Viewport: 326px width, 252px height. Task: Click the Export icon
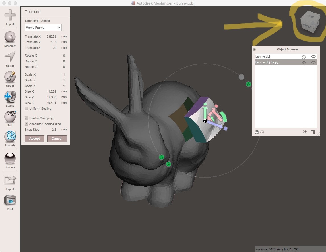click(10, 180)
